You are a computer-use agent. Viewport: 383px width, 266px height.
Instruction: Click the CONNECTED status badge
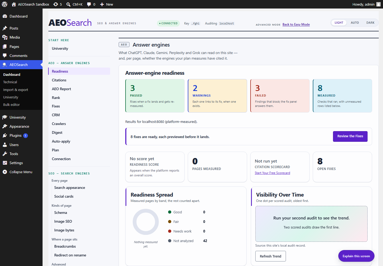tap(168, 23)
